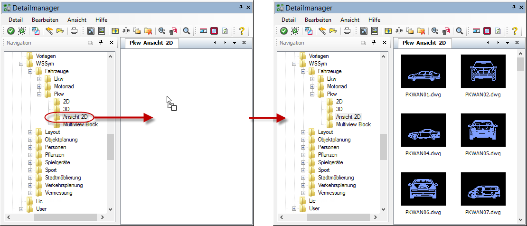Click the open folder icon in right window toolbar
This screenshot has height=226, width=527.
(333, 31)
